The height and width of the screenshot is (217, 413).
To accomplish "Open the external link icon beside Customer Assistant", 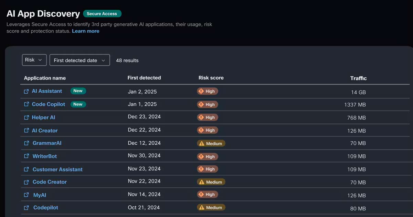I will (x=27, y=169).
